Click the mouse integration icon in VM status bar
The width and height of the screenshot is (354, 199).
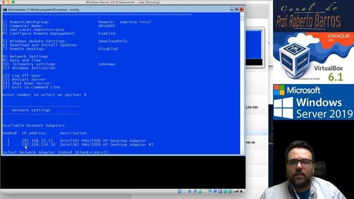click(x=225, y=192)
